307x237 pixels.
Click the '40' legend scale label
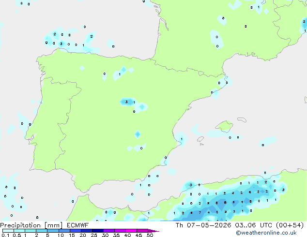click(x=128, y=235)
